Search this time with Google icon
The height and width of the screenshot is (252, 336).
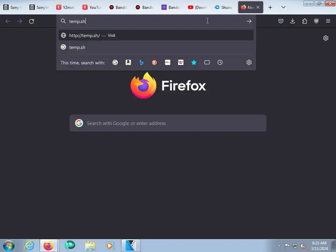(115, 62)
